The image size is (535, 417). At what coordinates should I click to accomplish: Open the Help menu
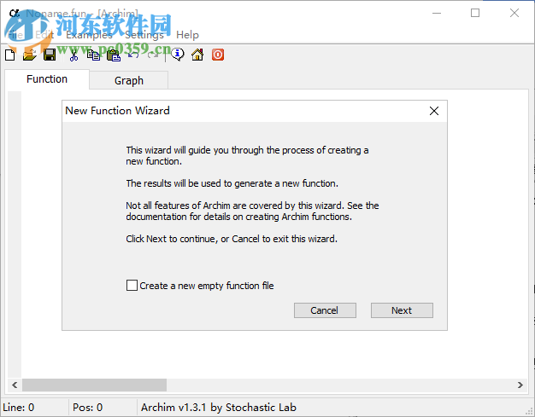[x=187, y=35]
